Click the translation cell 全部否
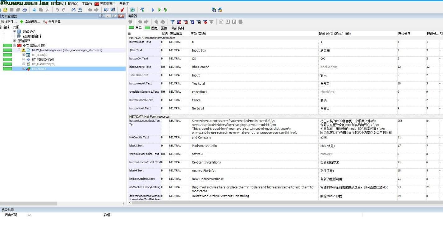 pyautogui.click(x=325, y=109)
